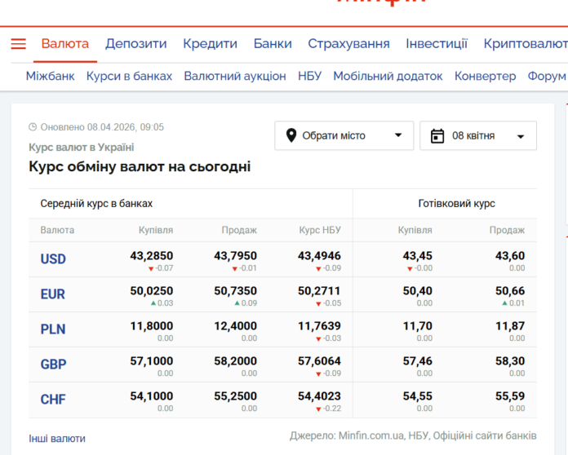Image resolution: width=568 pixels, height=455 pixels.
Task: Open the '08 квітня' date dropdown arrow
Action: (x=521, y=136)
